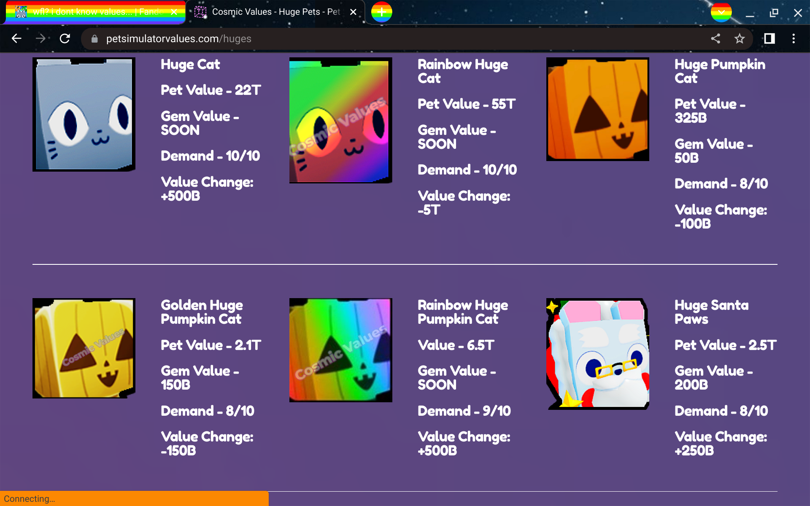Click 'Value Change: -150B' text
810x506 pixels.
207,444
